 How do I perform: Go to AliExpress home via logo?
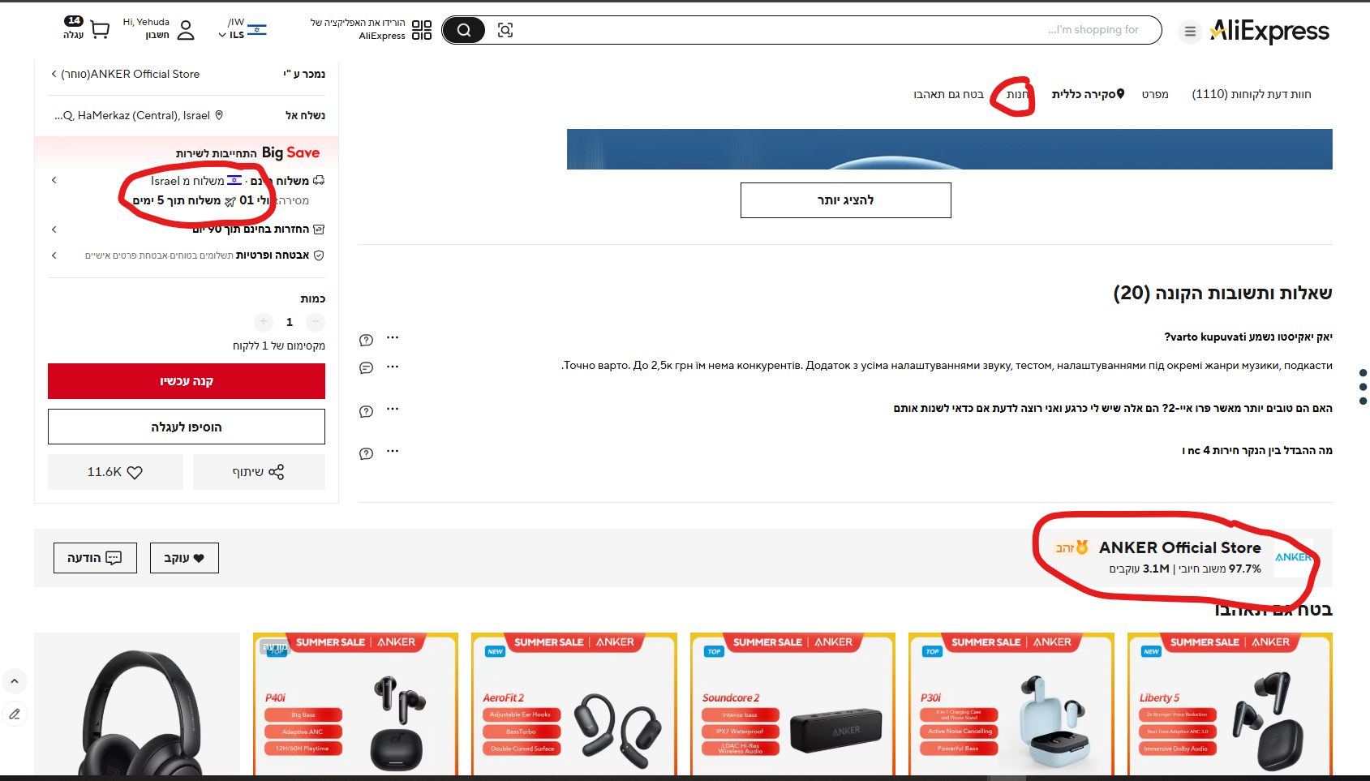(x=1269, y=31)
